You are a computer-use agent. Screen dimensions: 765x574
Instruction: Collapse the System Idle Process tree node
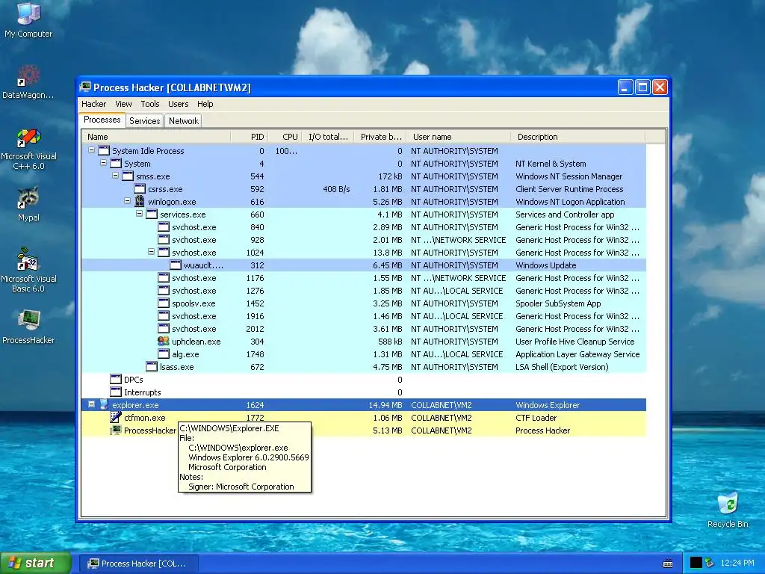[x=91, y=150]
